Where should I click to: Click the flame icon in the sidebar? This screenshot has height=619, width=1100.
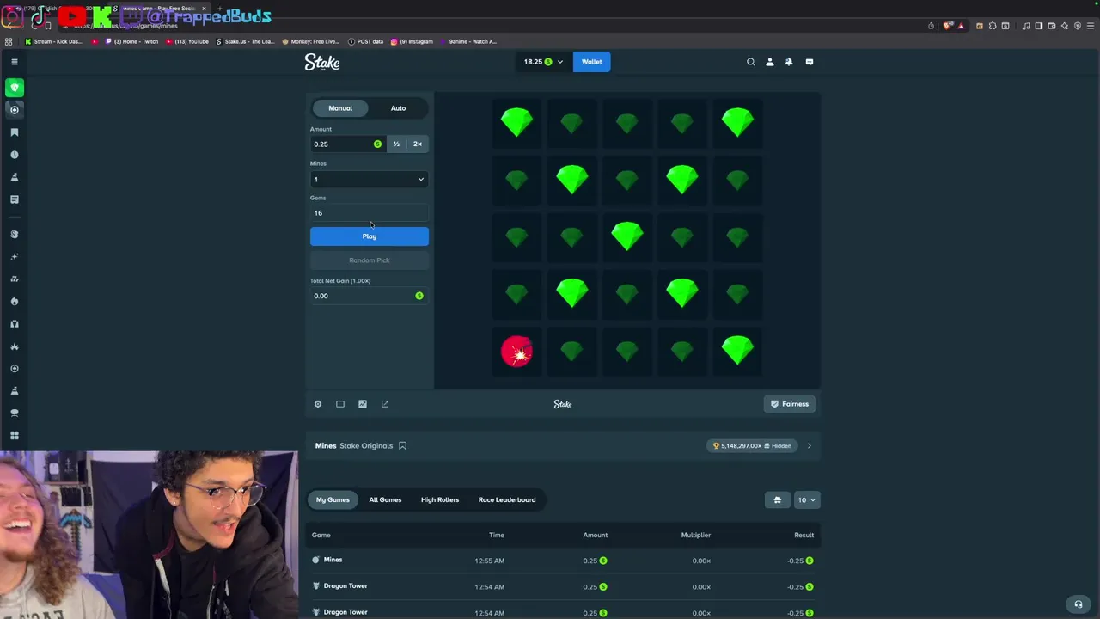(x=15, y=301)
